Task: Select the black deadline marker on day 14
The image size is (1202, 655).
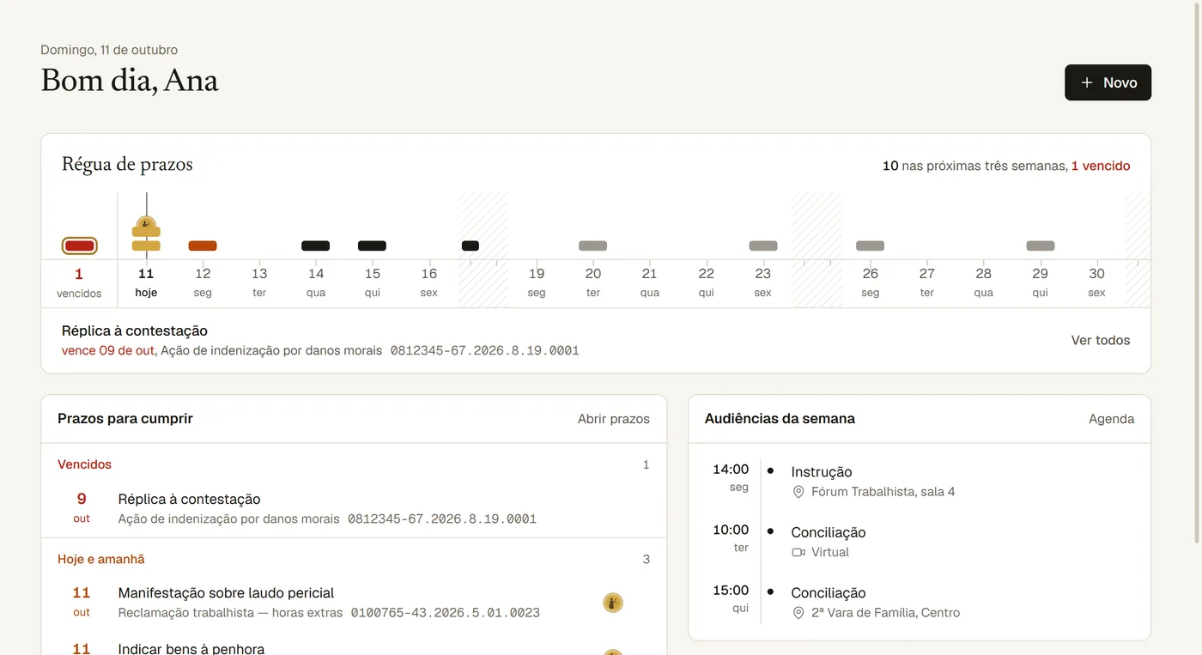Action: pos(316,246)
